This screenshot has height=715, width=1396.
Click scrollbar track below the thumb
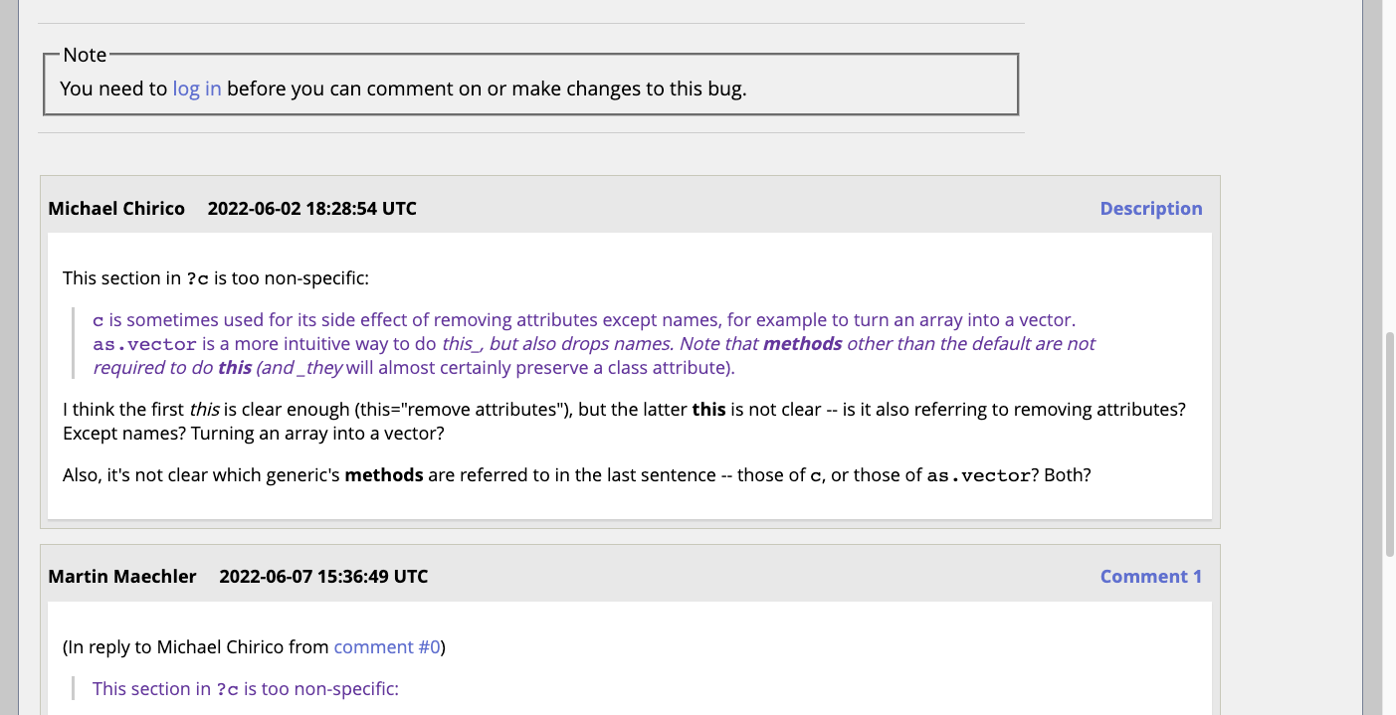[x=1389, y=636]
